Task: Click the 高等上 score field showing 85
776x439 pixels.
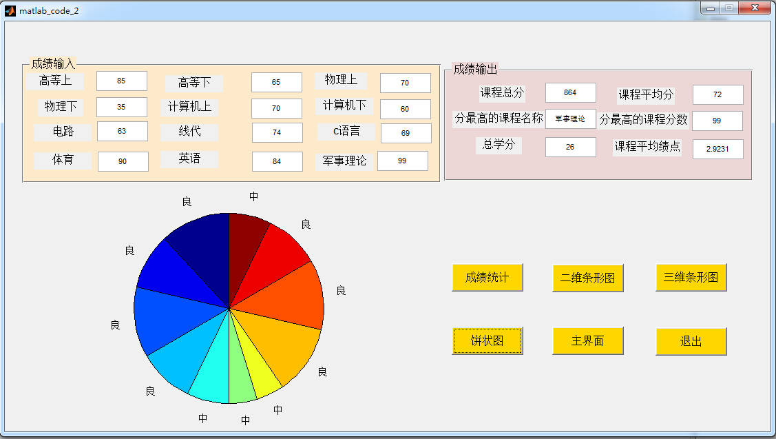Action: click(x=122, y=81)
